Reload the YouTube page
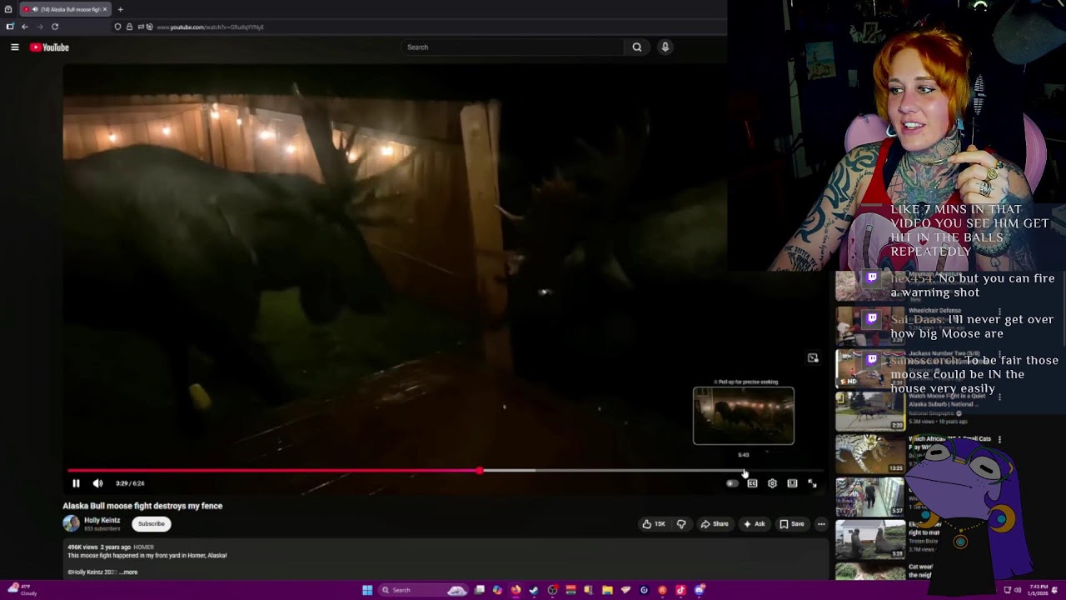 point(55,27)
